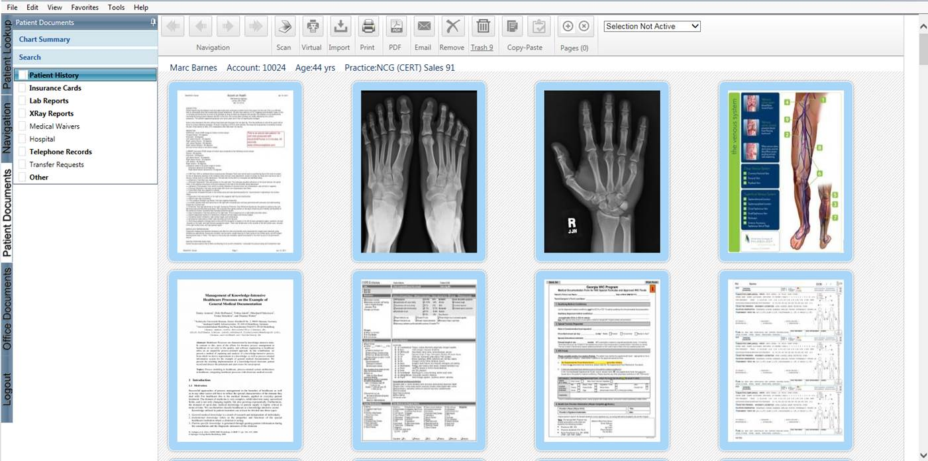
Task: Open the Selection Not Active dropdown
Action: (x=652, y=26)
